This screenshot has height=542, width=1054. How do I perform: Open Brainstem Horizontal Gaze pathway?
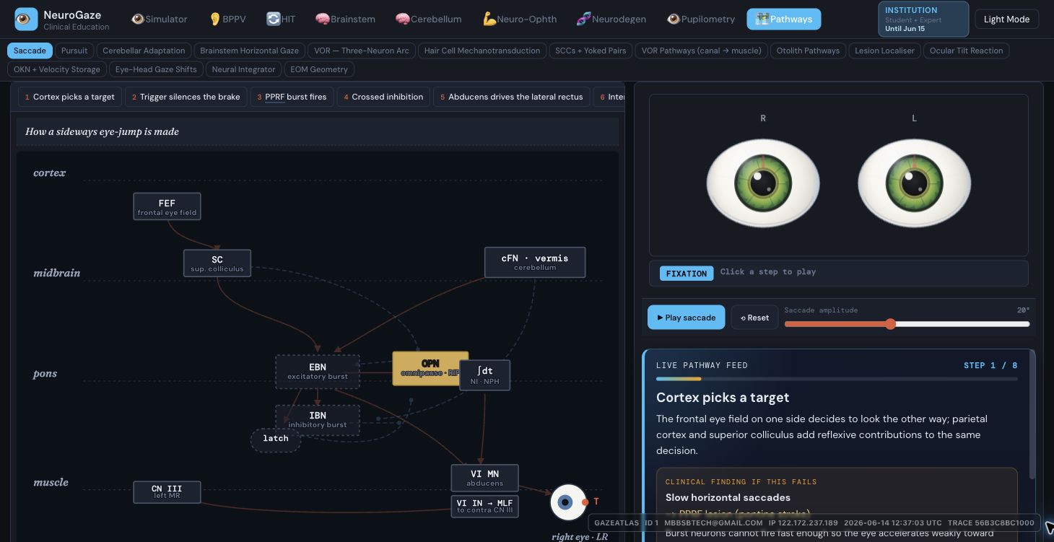[249, 51]
